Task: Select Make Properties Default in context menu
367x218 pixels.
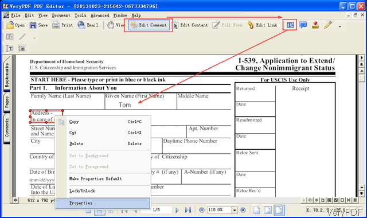Action: point(103,178)
